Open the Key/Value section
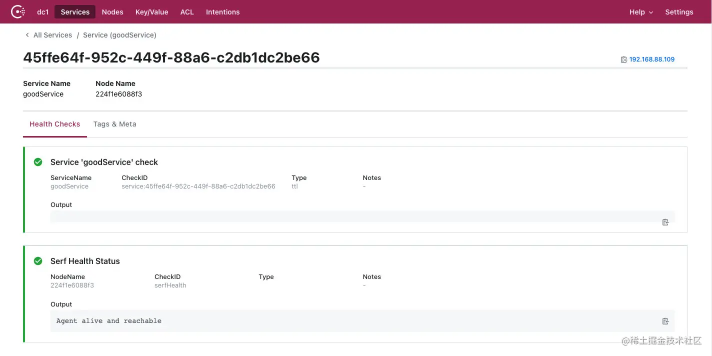Viewport: 712px width, 356px height. pyautogui.click(x=152, y=12)
